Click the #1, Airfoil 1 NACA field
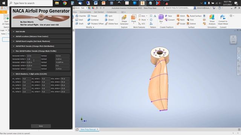 point(26,79)
